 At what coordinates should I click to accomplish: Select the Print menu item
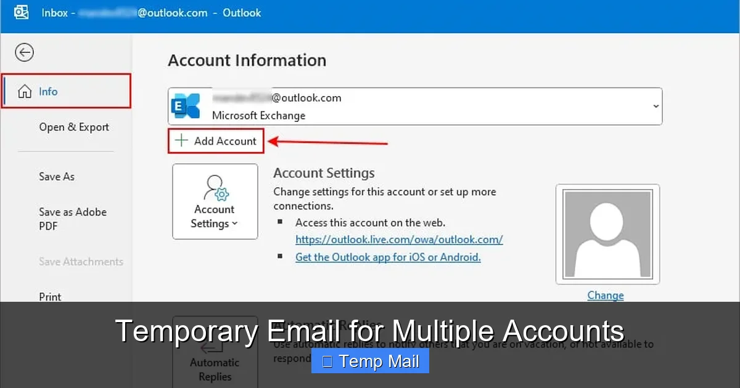pyautogui.click(x=50, y=297)
